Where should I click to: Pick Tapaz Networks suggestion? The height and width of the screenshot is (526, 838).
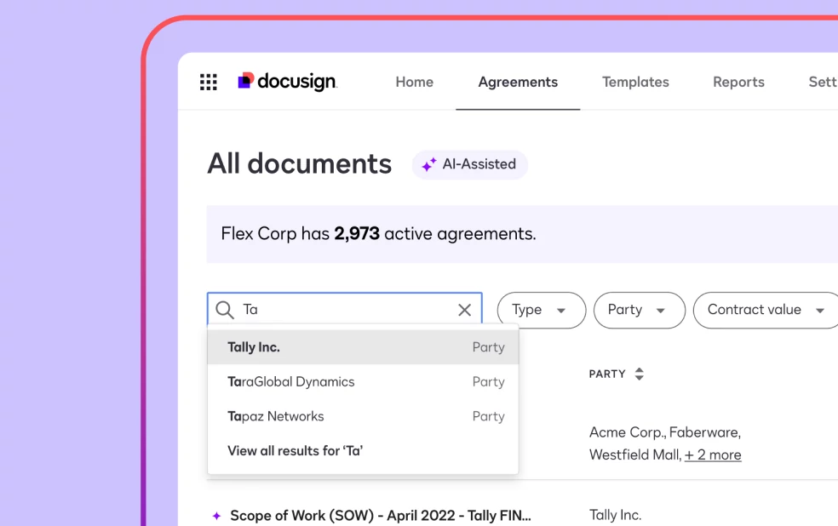[x=363, y=416]
